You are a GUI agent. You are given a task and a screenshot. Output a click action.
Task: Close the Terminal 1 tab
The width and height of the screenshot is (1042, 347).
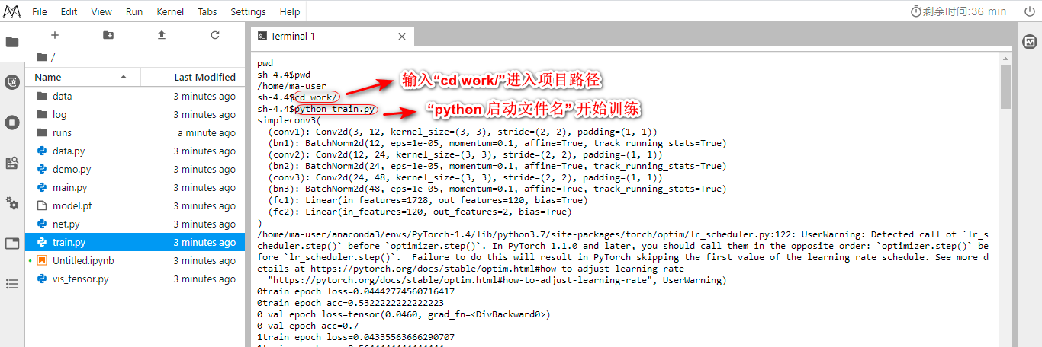402,36
